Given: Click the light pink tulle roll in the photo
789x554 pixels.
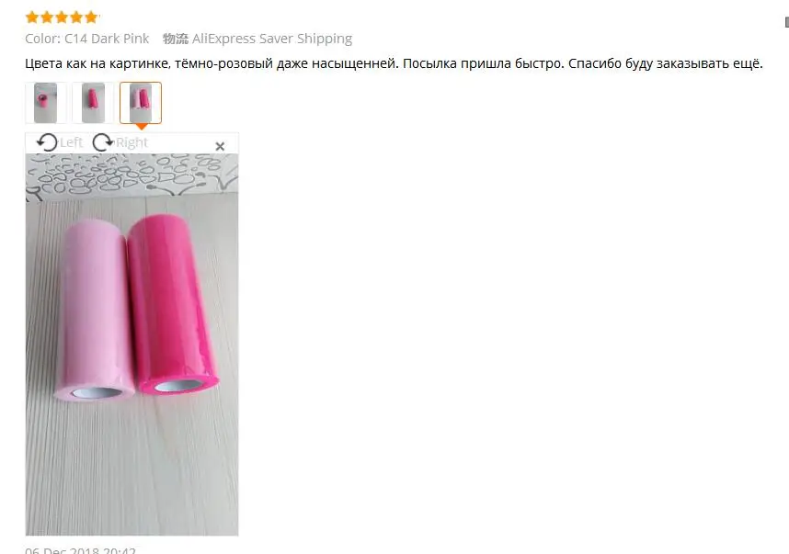Looking at the screenshot, I should tap(94, 311).
